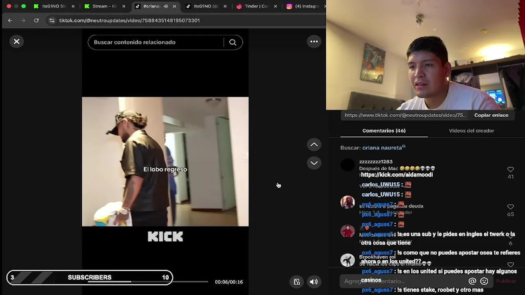The image size is (525, 295).
Task: Open Brookhaven rol commenter profile name
Action: (x=377, y=257)
